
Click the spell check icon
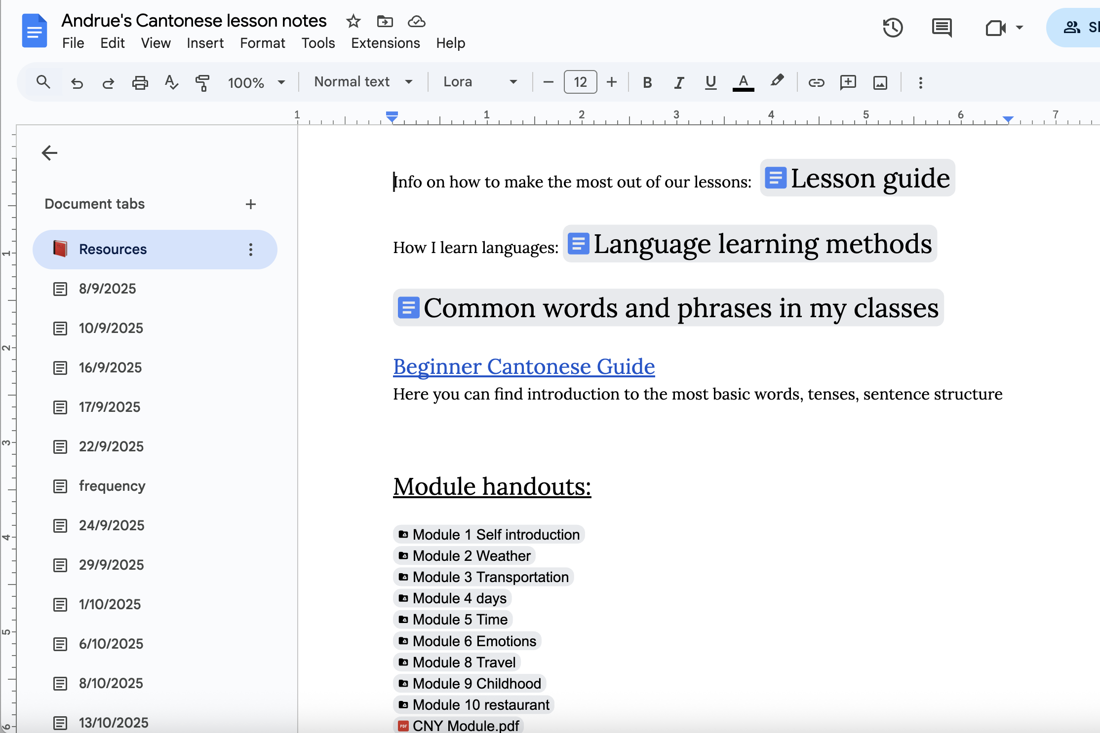(x=171, y=82)
